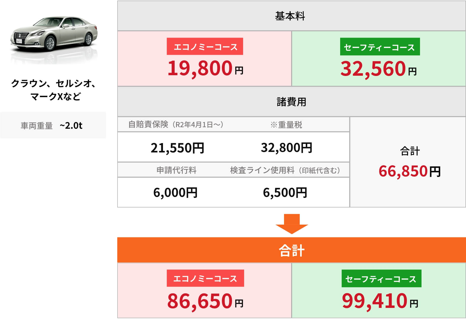466x319 pixels.
Task: Click the 86,650円 economy total
Action: 205,301
